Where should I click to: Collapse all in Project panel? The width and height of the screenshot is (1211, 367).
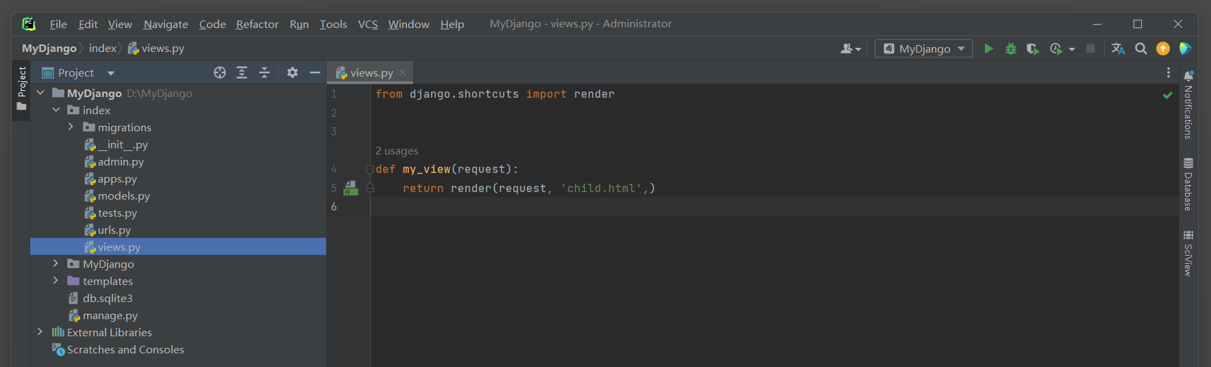(x=264, y=72)
